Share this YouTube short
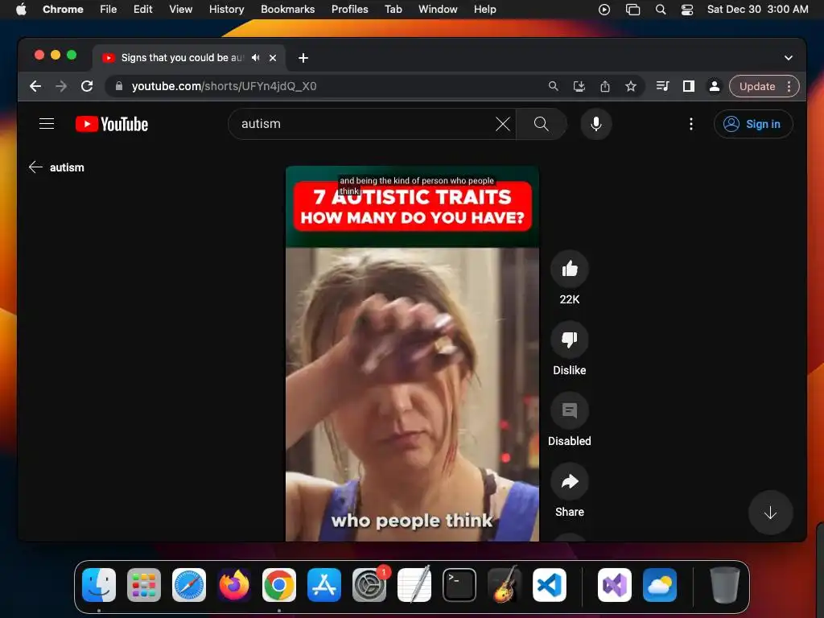The width and height of the screenshot is (824, 618). pyautogui.click(x=569, y=481)
